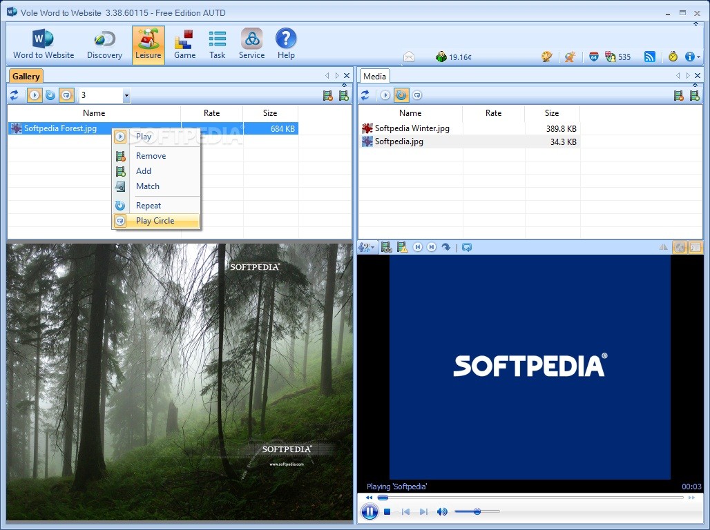Image resolution: width=710 pixels, height=530 pixels.
Task: Toggle Play Circle in Media toolbar
Action: click(x=417, y=95)
